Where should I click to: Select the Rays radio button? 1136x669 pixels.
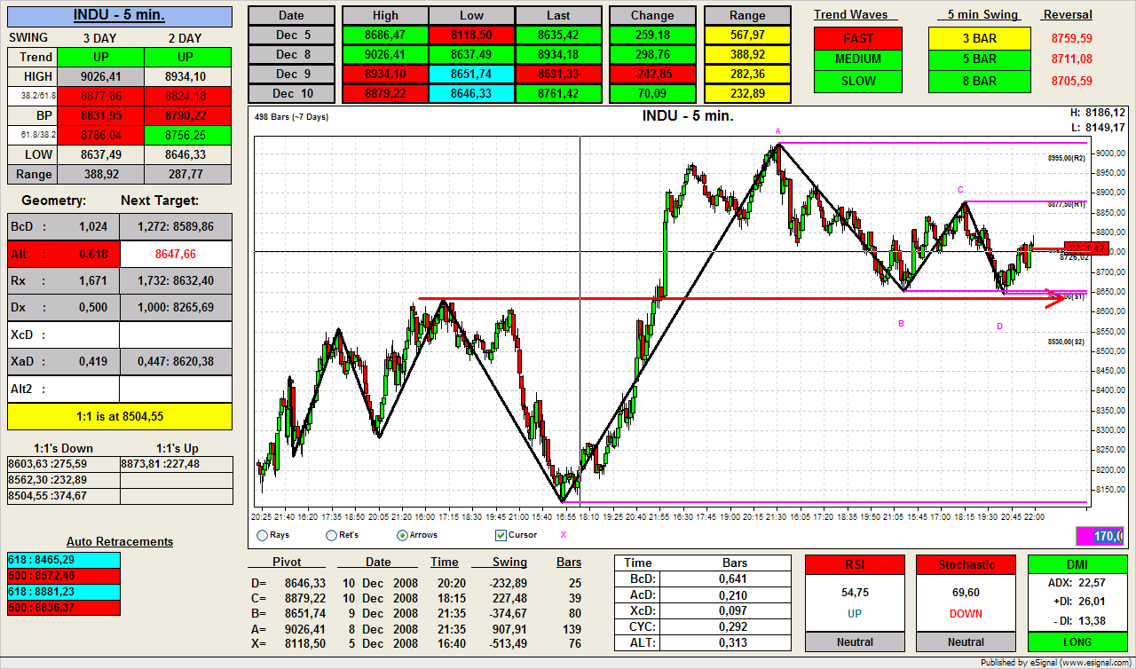pyautogui.click(x=262, y=535)
